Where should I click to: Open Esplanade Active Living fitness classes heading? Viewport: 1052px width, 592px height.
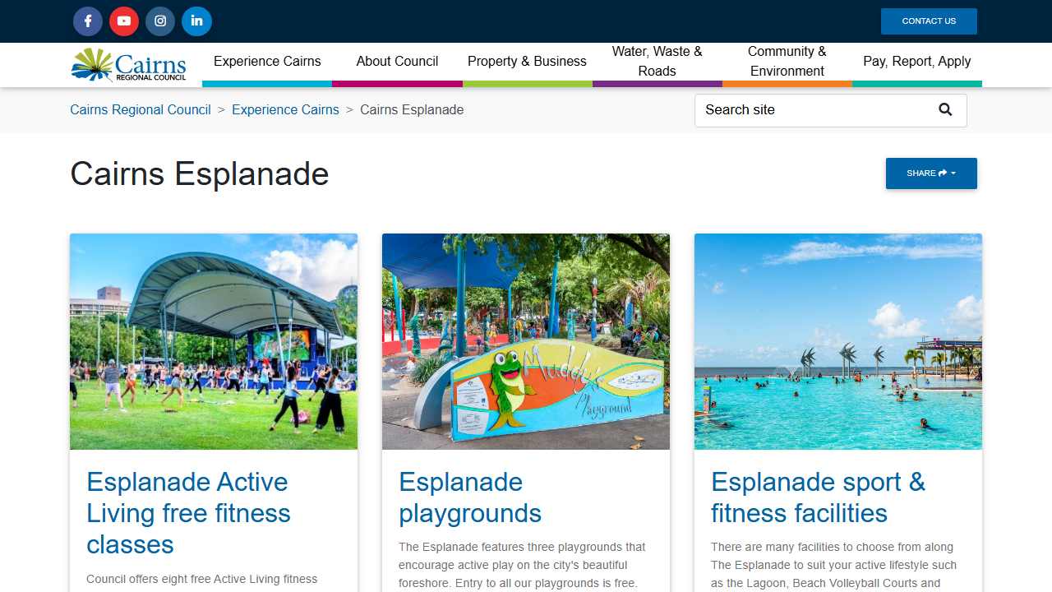[188, 512]
